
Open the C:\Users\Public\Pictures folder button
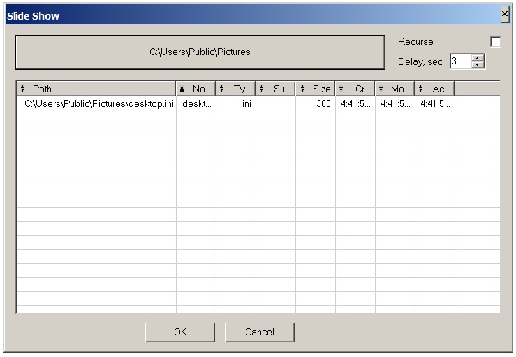(200, 52)
